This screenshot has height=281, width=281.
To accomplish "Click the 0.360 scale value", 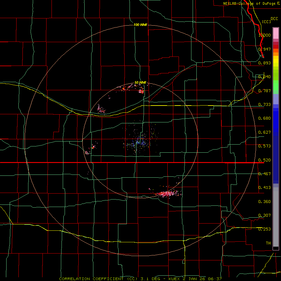I will point(264,201).
